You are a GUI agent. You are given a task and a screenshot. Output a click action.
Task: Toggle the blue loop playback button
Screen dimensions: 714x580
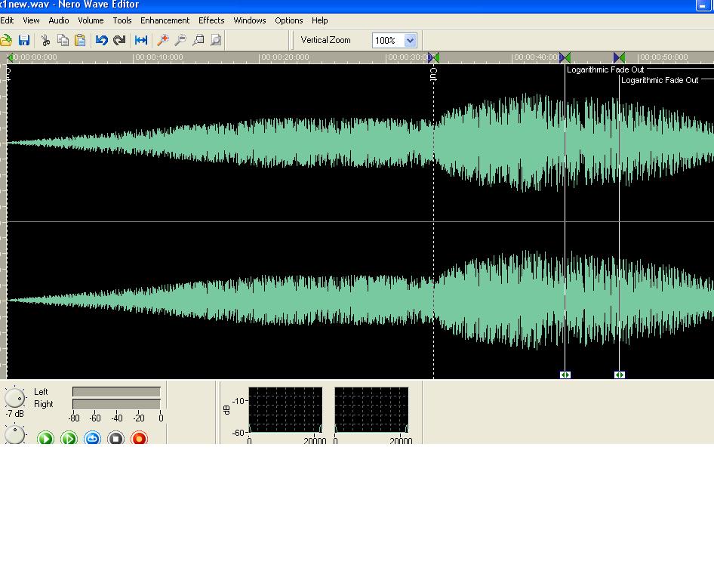tap(92, 438)
